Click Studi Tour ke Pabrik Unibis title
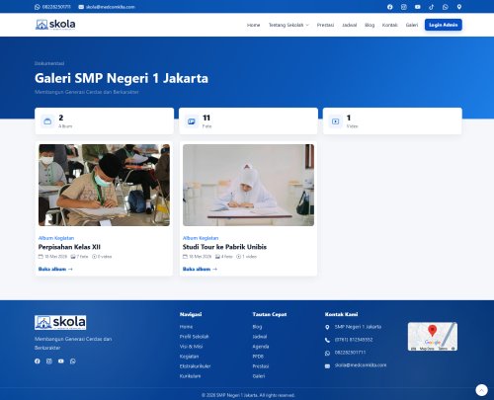Viewport: 494px width, 400px height. (224, 247)
